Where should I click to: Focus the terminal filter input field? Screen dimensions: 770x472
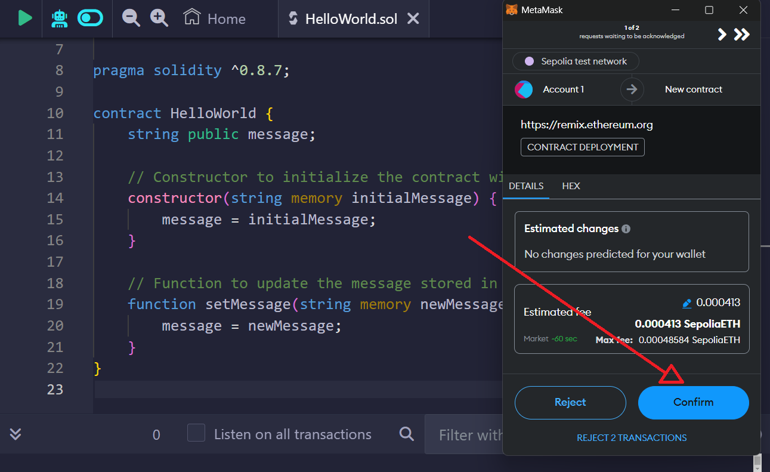465,435
